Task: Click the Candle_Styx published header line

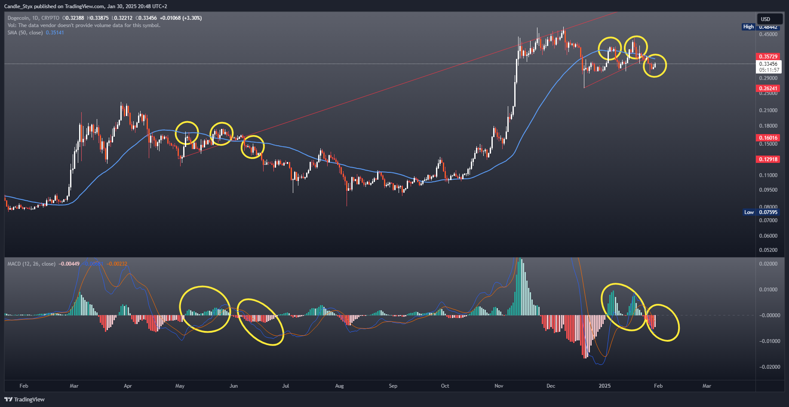Action: pos(86,6)
